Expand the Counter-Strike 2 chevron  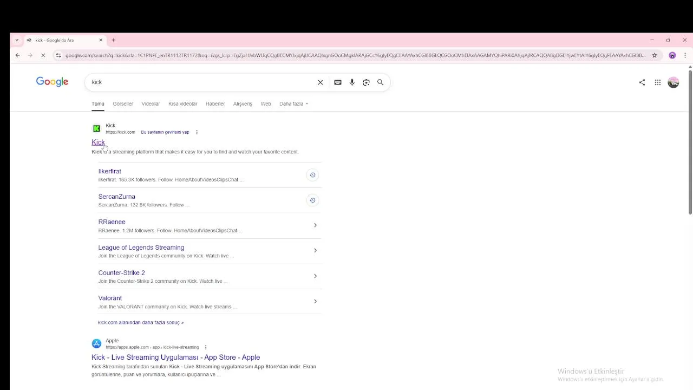click(315, 276)
